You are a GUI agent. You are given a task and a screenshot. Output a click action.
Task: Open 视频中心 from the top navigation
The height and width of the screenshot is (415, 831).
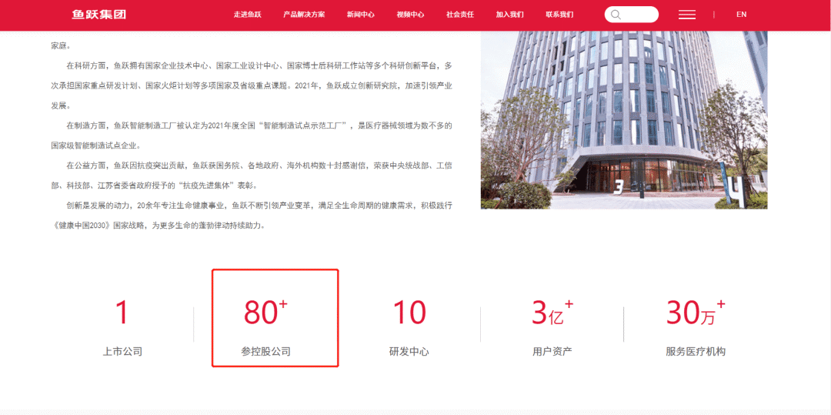point(410,15)
